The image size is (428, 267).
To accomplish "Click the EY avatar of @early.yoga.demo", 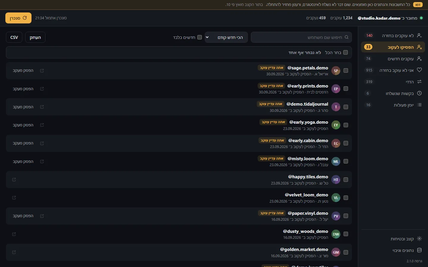I will 336,125.
